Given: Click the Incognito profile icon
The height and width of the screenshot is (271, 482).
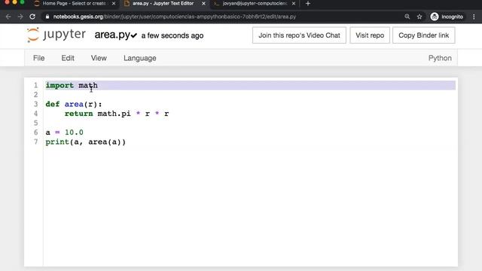Looking at the screenshot, I should pos(435,17).
